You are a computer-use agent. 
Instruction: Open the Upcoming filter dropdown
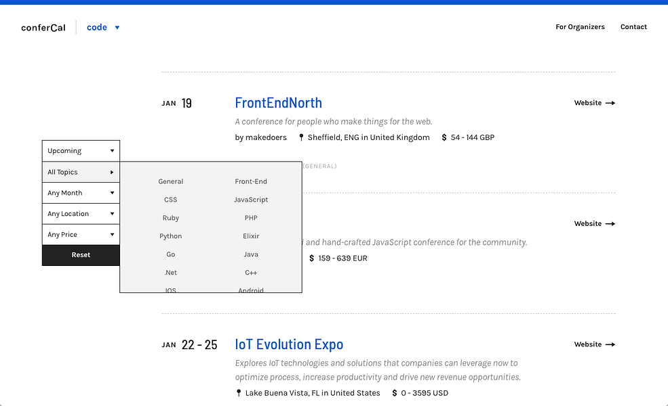(x=81, y=151)
